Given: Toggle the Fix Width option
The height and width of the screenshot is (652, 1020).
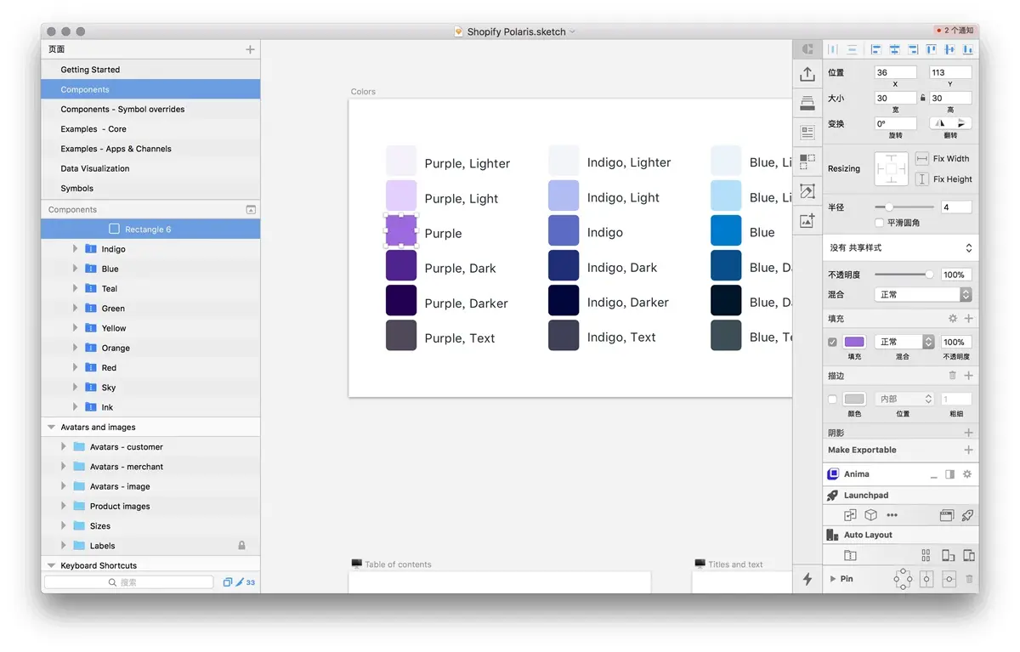Looking at the screenshot, I should [x=922, y=159].
